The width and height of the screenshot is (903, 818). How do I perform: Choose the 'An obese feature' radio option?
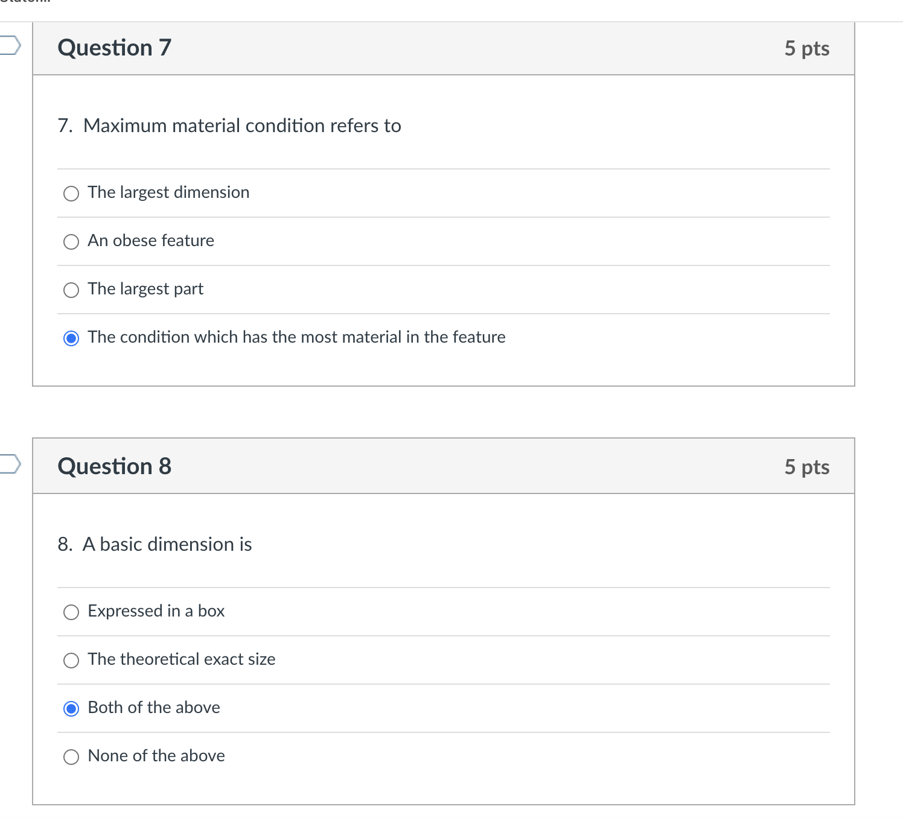pyautogui.click(x=71, y=242)
